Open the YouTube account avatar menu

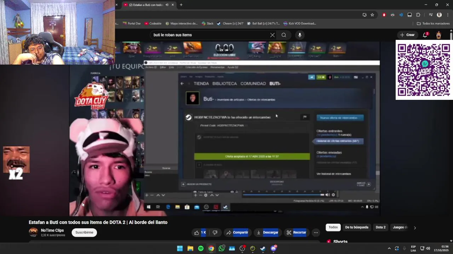pos(438,35)
